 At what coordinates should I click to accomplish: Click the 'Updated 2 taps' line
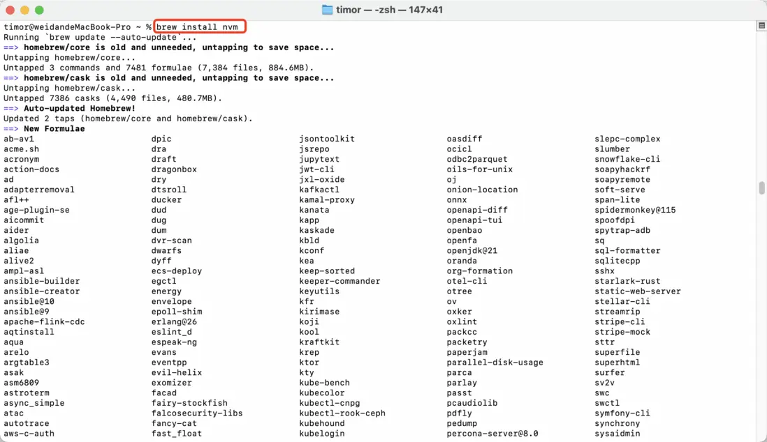click(128, 119)
